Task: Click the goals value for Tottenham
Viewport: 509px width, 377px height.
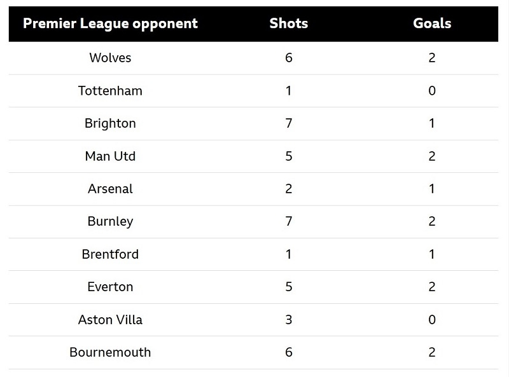Action: 432,91
